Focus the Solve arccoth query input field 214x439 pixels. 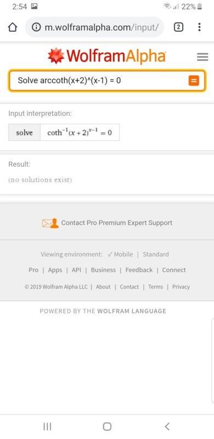[107, 81]
